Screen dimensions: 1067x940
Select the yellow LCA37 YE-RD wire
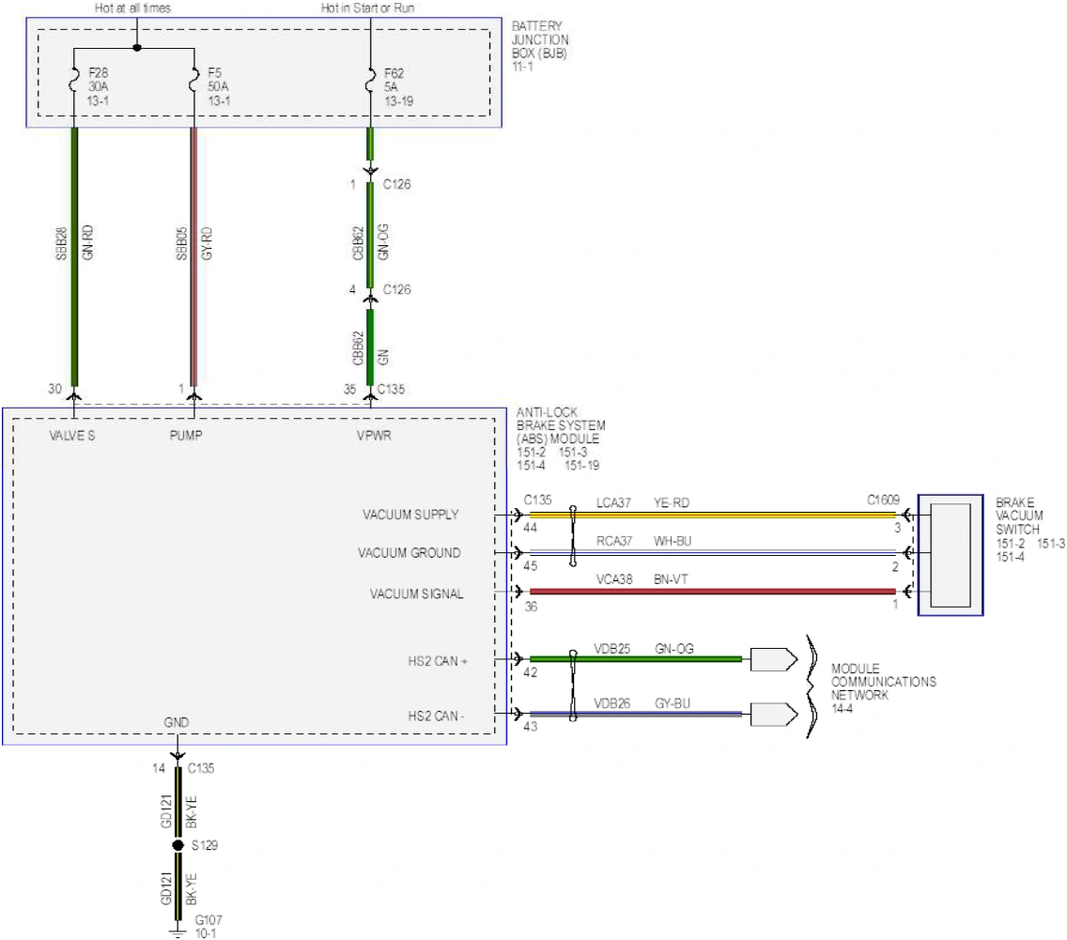tap(713, 515)
